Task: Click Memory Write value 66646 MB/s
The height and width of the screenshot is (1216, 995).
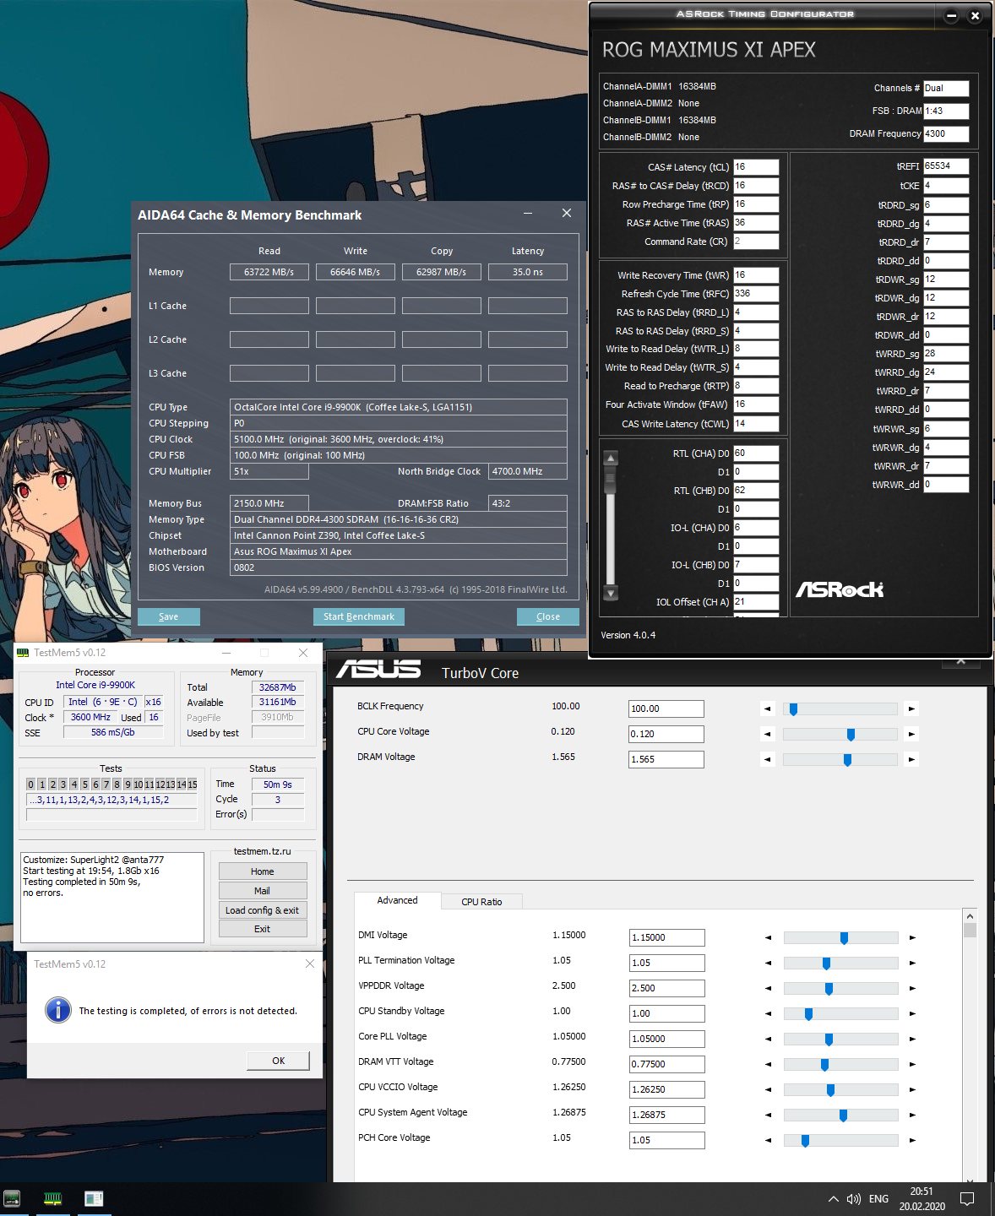Action: (x=356, y=272)
